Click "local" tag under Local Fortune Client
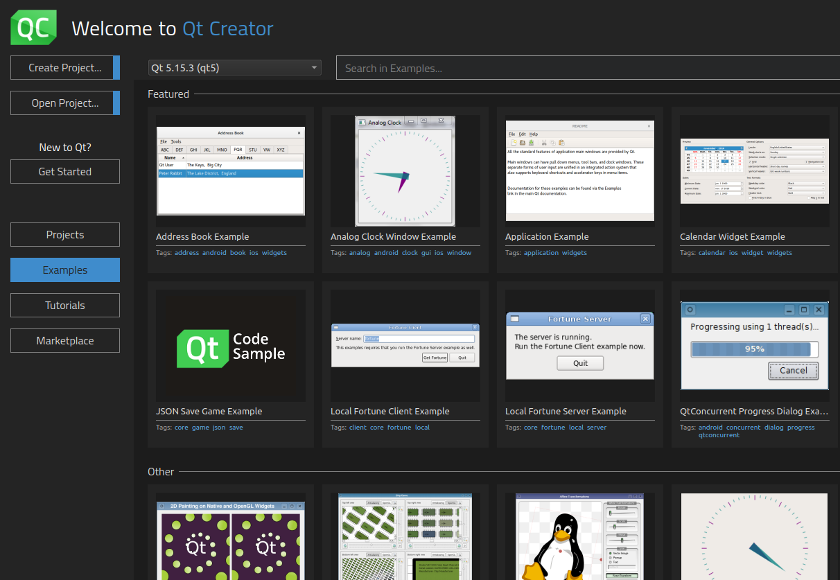The width and height of the screenshot is (840, 580). click(422, 428)
